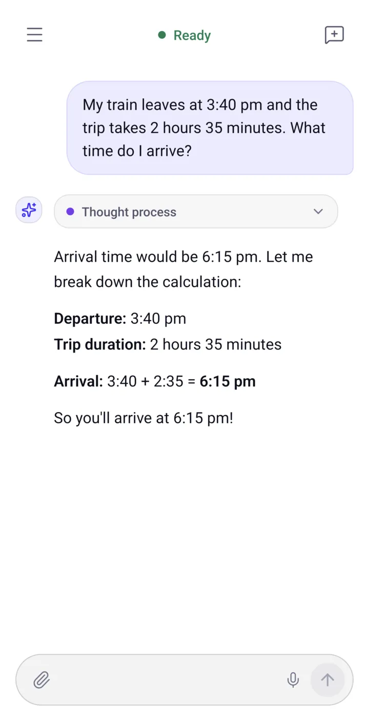Click the purple dot beside Thought process
The width and height of the screenshot is (369, 721).
click(70, 212)
